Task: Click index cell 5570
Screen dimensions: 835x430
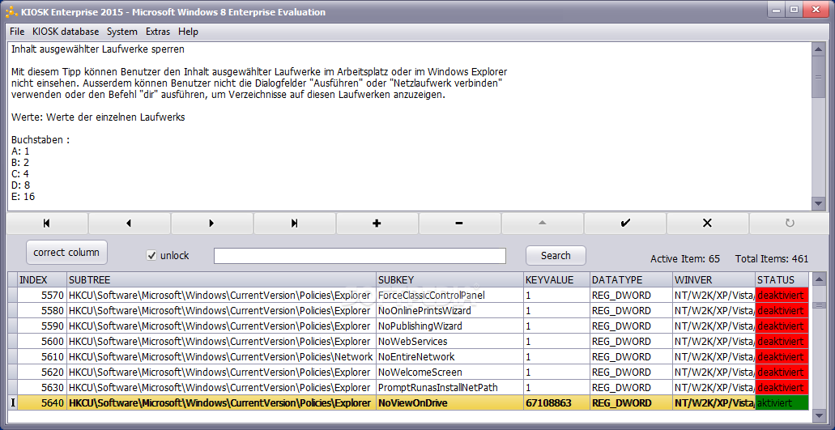Action: coord(42,295)
